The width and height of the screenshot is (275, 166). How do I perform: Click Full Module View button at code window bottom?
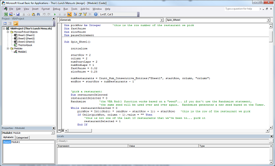(63, 130)
